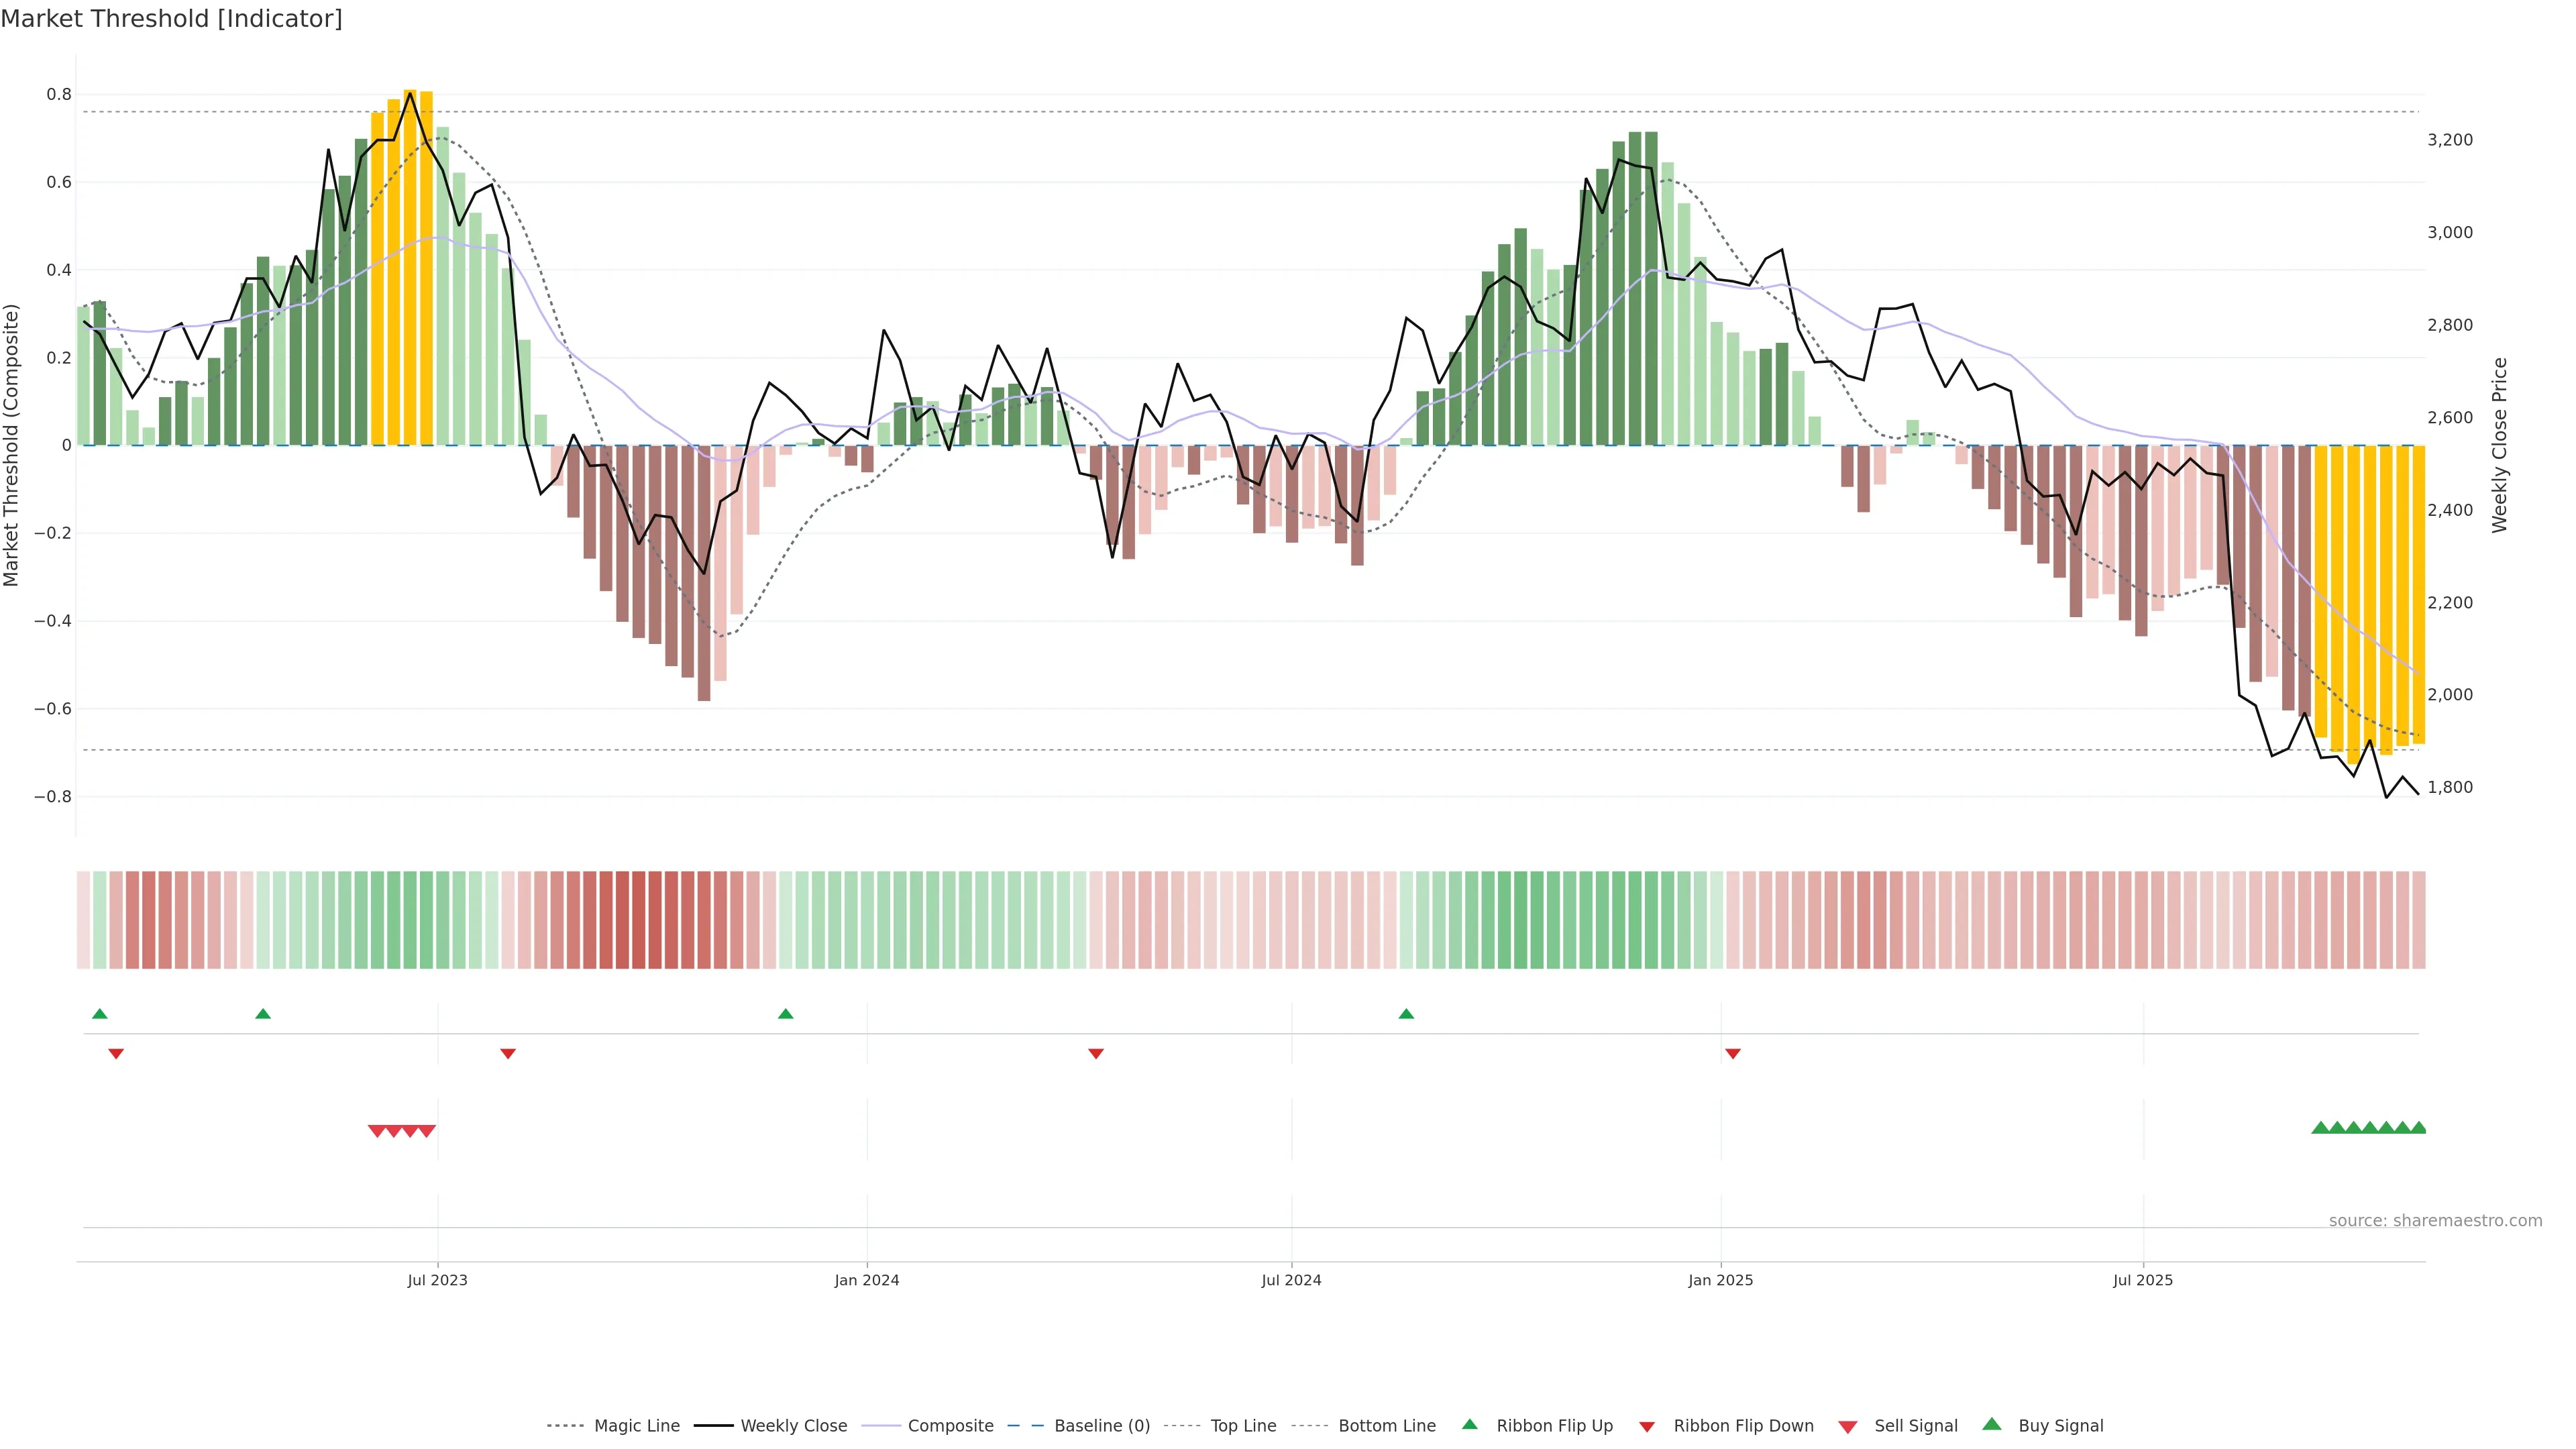Click the Baseline (0) legend label
Screen dimensions: 2576x1449
pyautogui.click(x=1102, y=1426)
